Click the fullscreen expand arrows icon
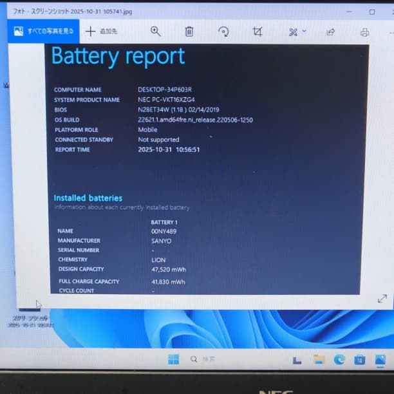Viewport: 394px width, 394px height. pyautogui.click(x=382, y=299)
